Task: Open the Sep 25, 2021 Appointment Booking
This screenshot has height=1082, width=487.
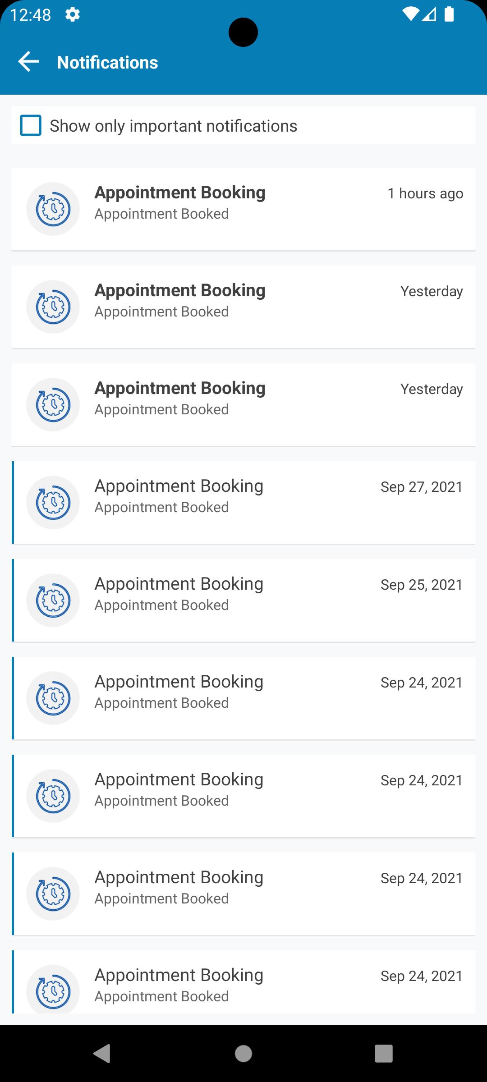Action: tap(243, 601)
